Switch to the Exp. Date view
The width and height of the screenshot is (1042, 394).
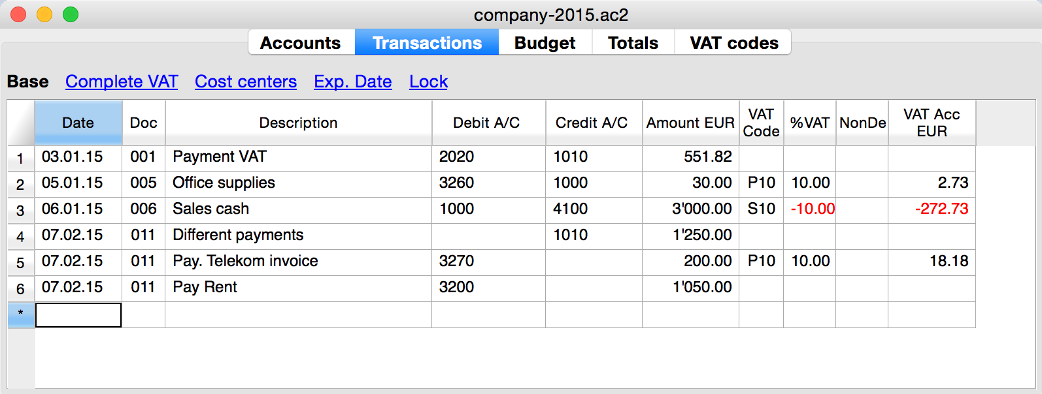click(x=353, y=82)
